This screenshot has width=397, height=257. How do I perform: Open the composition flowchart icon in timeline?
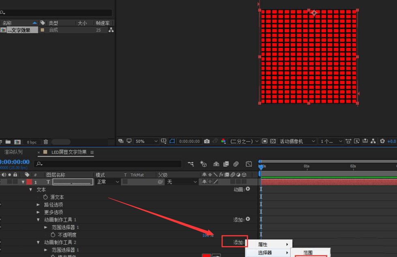pos(191,164)
